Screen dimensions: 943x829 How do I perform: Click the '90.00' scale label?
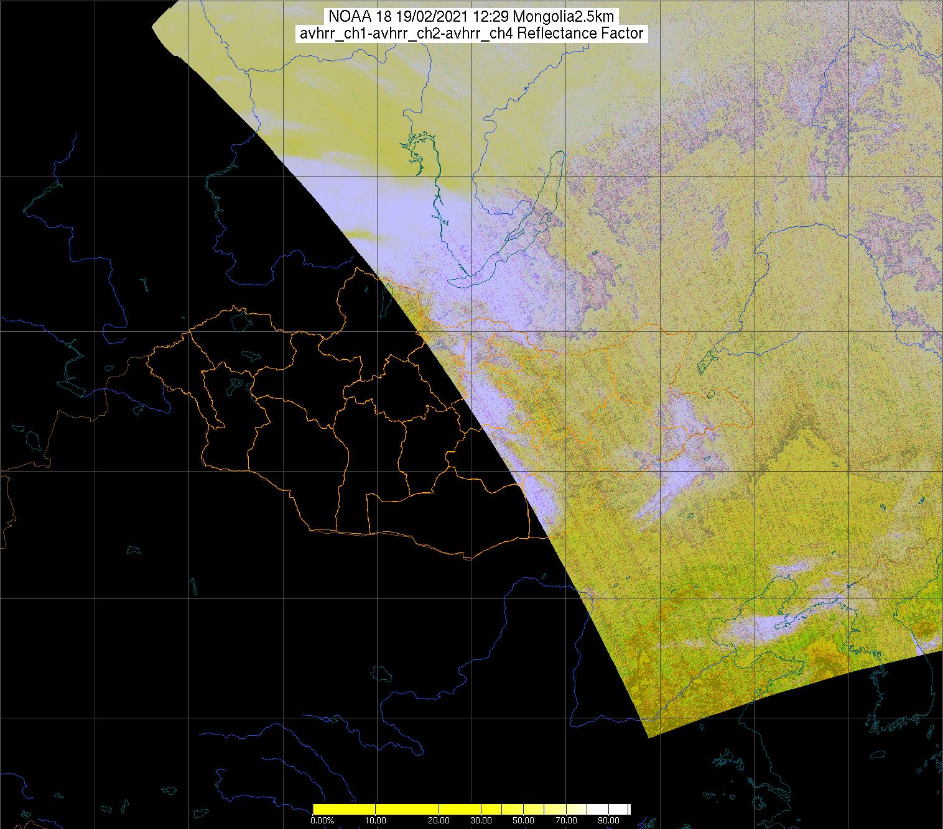pyautogui.click(x=609, y=822)
